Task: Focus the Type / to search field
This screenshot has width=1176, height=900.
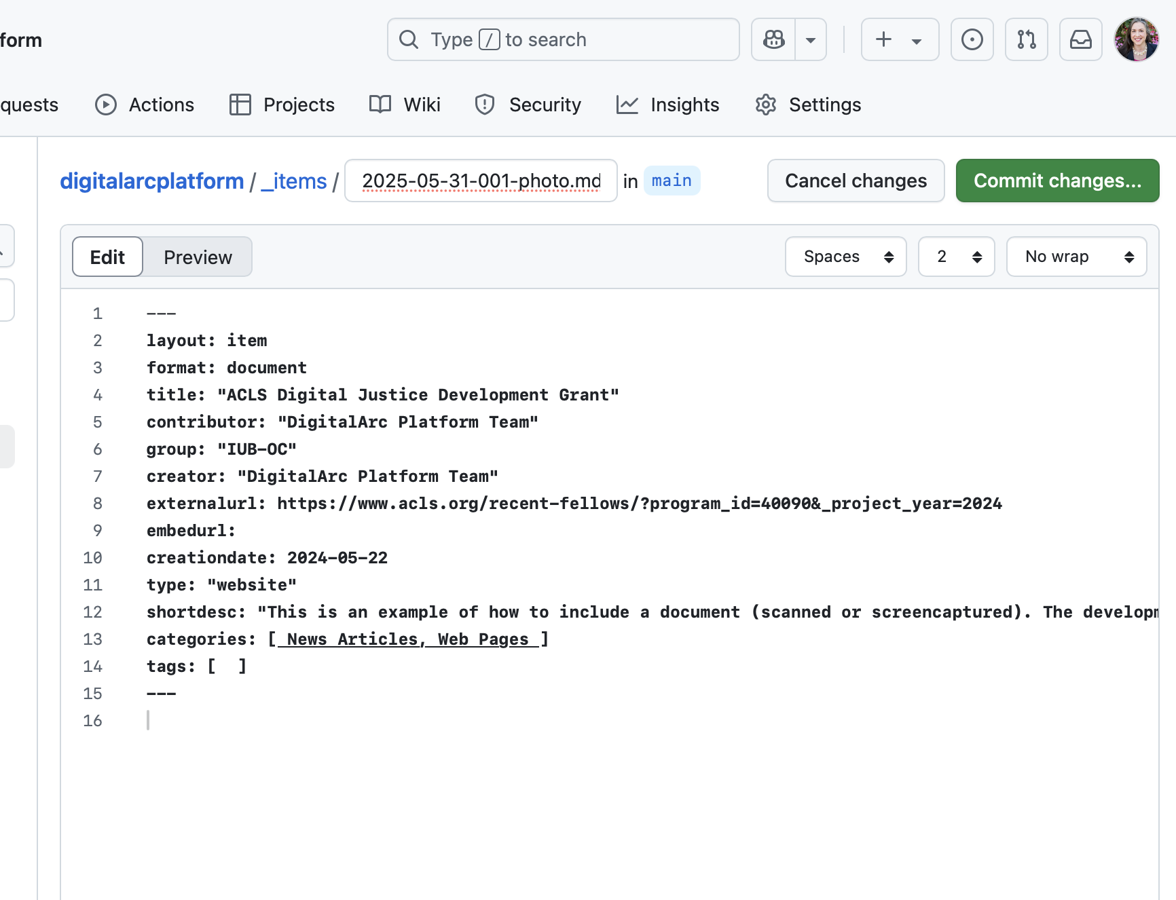Action: point(563,39)
